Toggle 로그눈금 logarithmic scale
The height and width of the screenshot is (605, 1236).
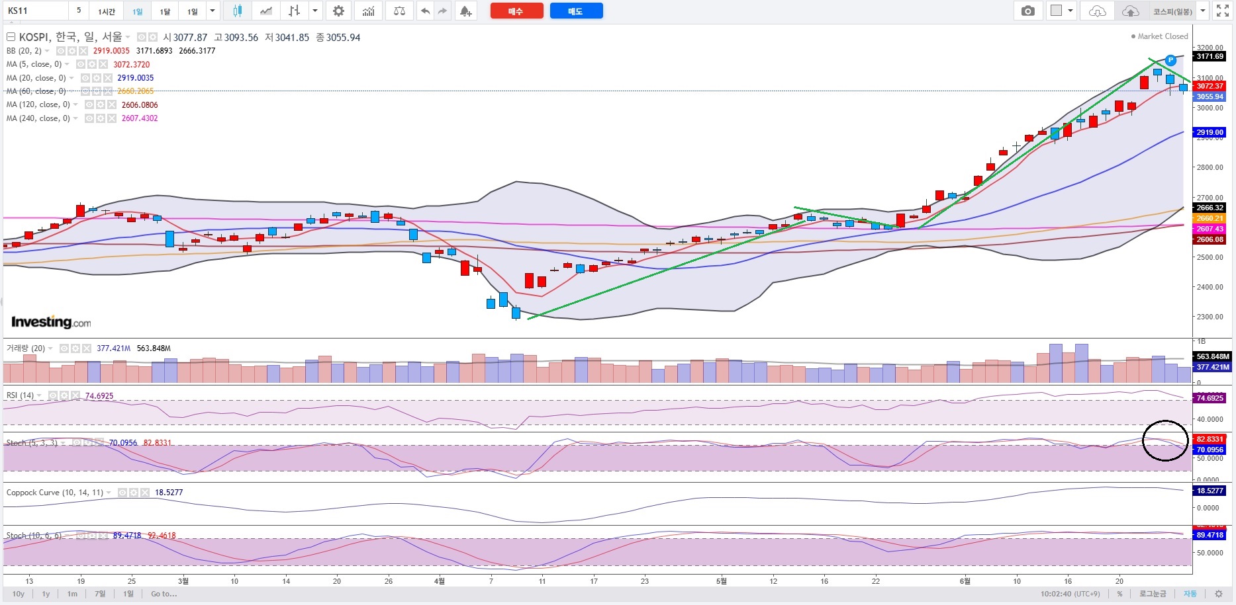1153,594
